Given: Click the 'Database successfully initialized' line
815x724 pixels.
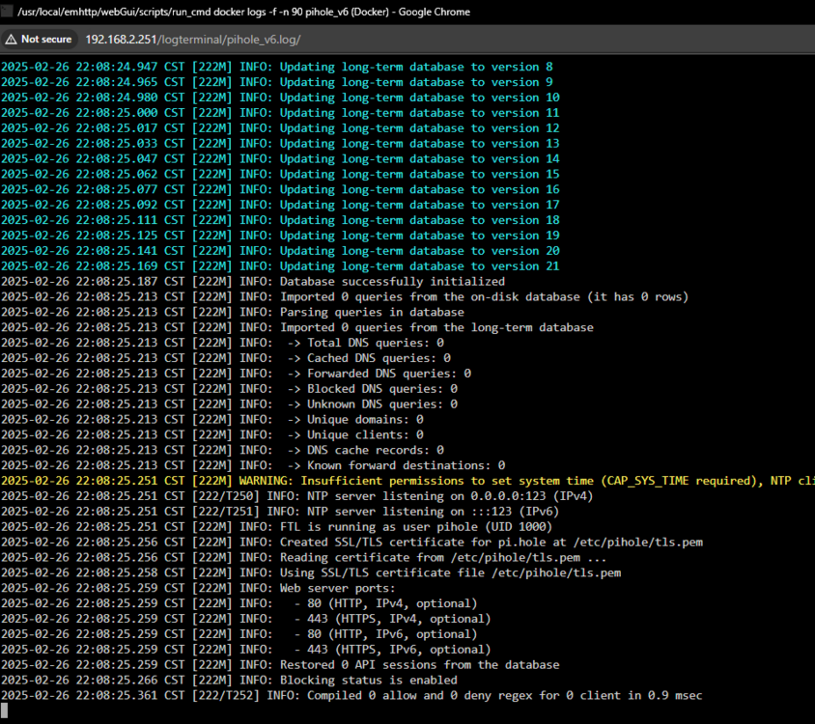Looking at the screenshot, I should point(253,282).
